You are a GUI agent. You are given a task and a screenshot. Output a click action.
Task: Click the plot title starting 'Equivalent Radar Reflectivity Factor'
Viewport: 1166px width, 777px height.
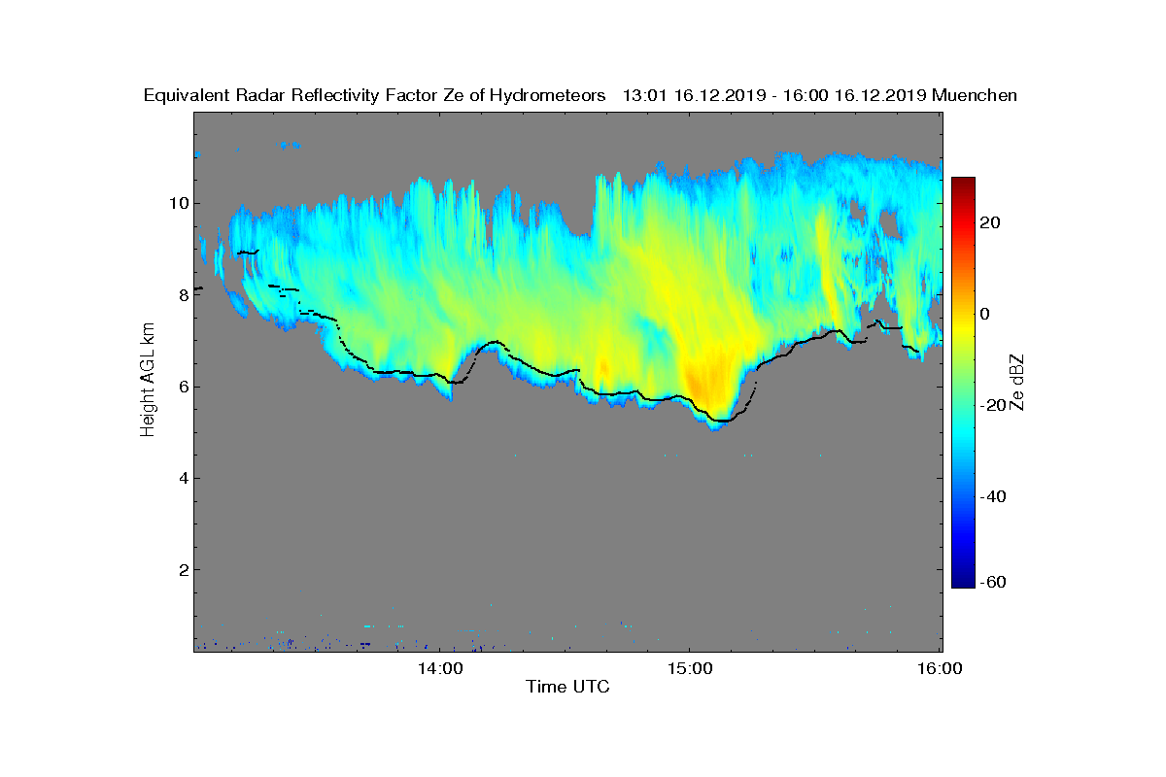(x=580, y=95)
